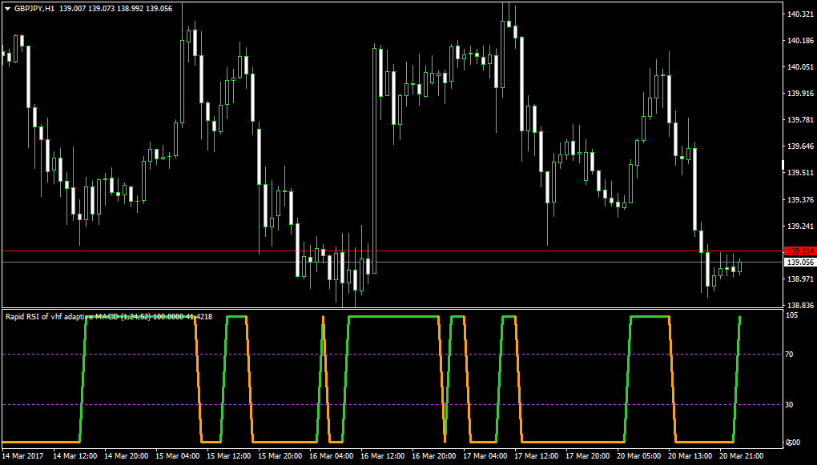Screen dimensions: 817x465
Task: Click the small white marker on price scale edge
Action: (783, 165)
